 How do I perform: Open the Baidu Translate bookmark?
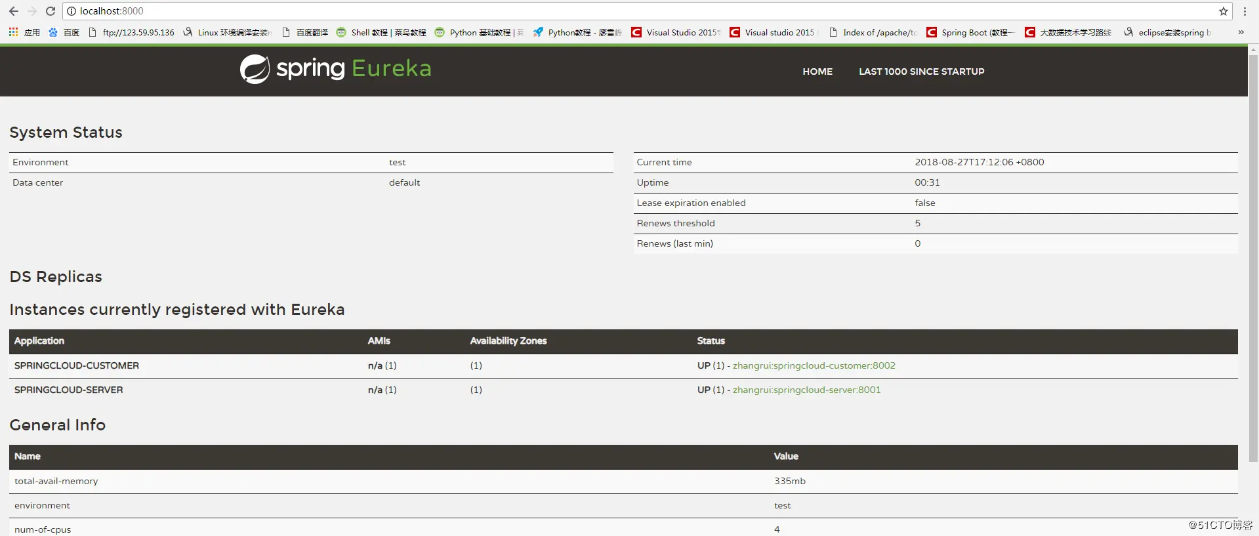(304, 32)
